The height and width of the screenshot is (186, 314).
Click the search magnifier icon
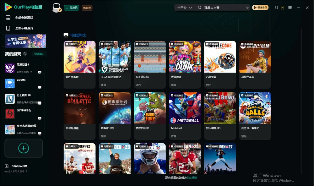coord(200,8)
